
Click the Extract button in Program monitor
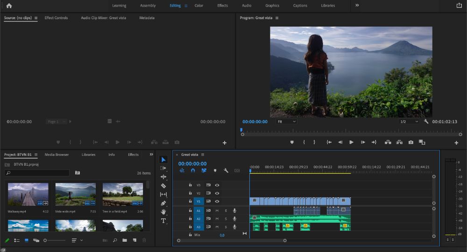point(399,142)
